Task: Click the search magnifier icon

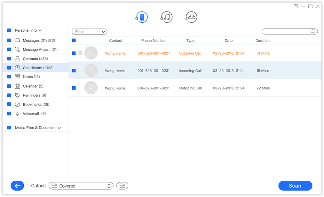Action: pos(313,31)
